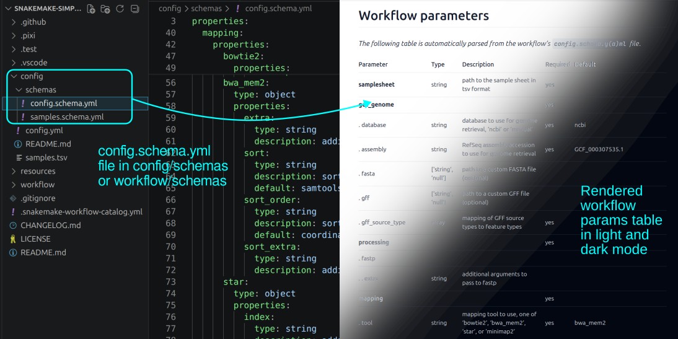This screenshot has width=678, height=339.
Task: Click the New File icon in explorer header
Action: (91, 9)
